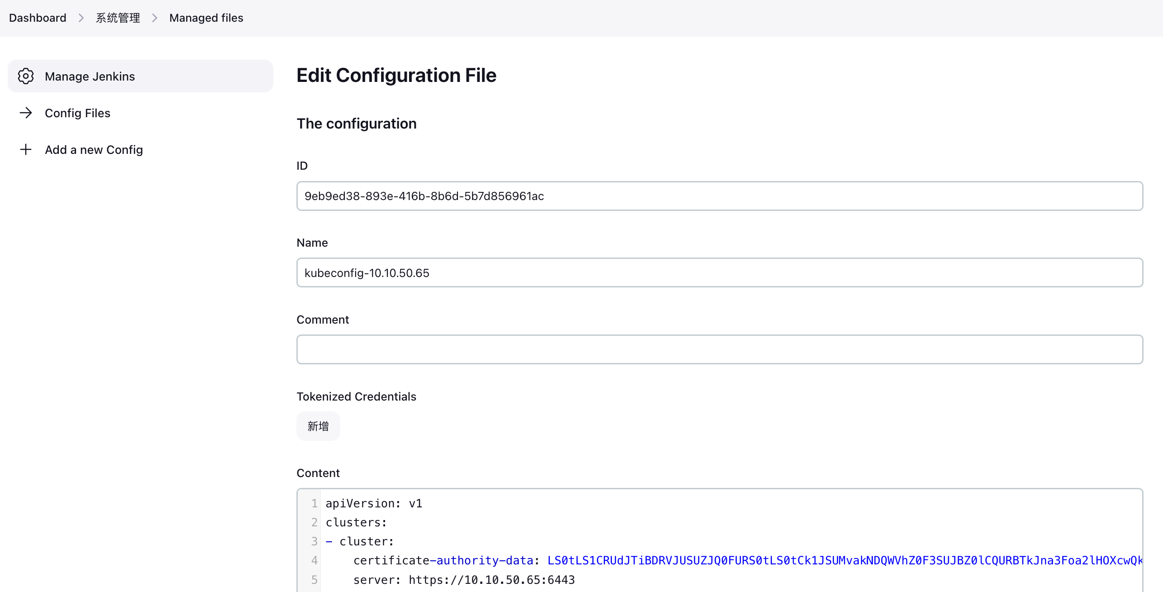This screenshot has width=1163, height=592.
Task: Click The configuration section heading
Action: [x=357, y=124]
